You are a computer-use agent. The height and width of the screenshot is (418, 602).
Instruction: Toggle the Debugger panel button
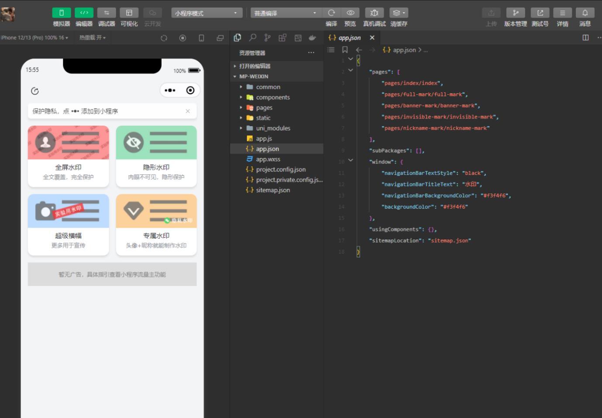coord(107,13)
